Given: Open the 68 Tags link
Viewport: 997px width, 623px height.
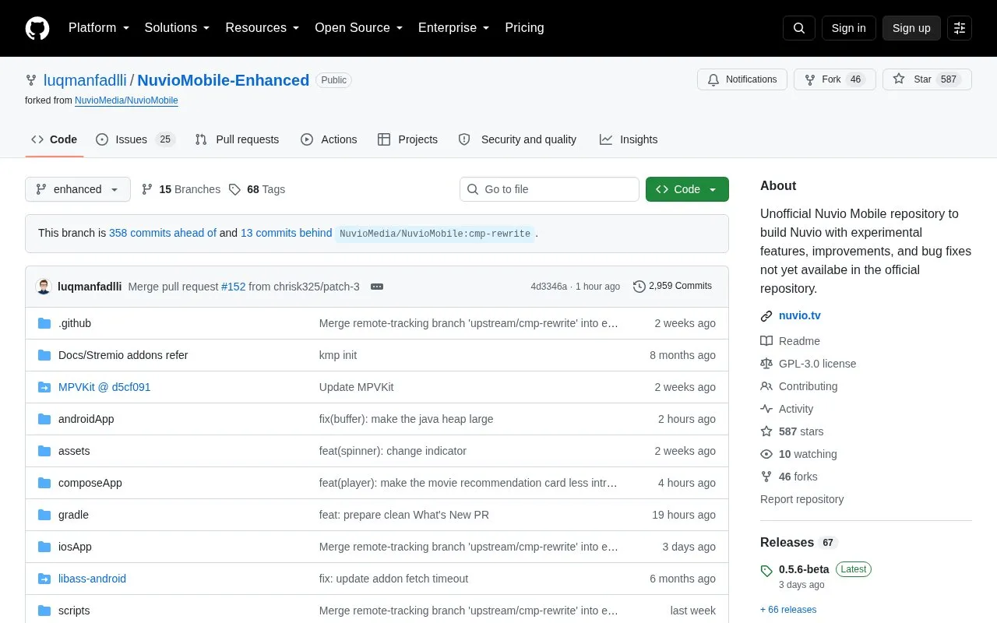Looking at the screenshot, I should [257, 189].
